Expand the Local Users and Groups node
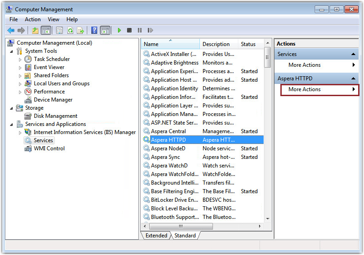The height and width of the screenshot is (255, 364). click(x=20, y=84)
